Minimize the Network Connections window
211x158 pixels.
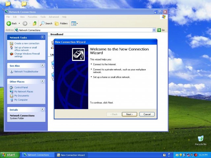click(x=155, y=12)
